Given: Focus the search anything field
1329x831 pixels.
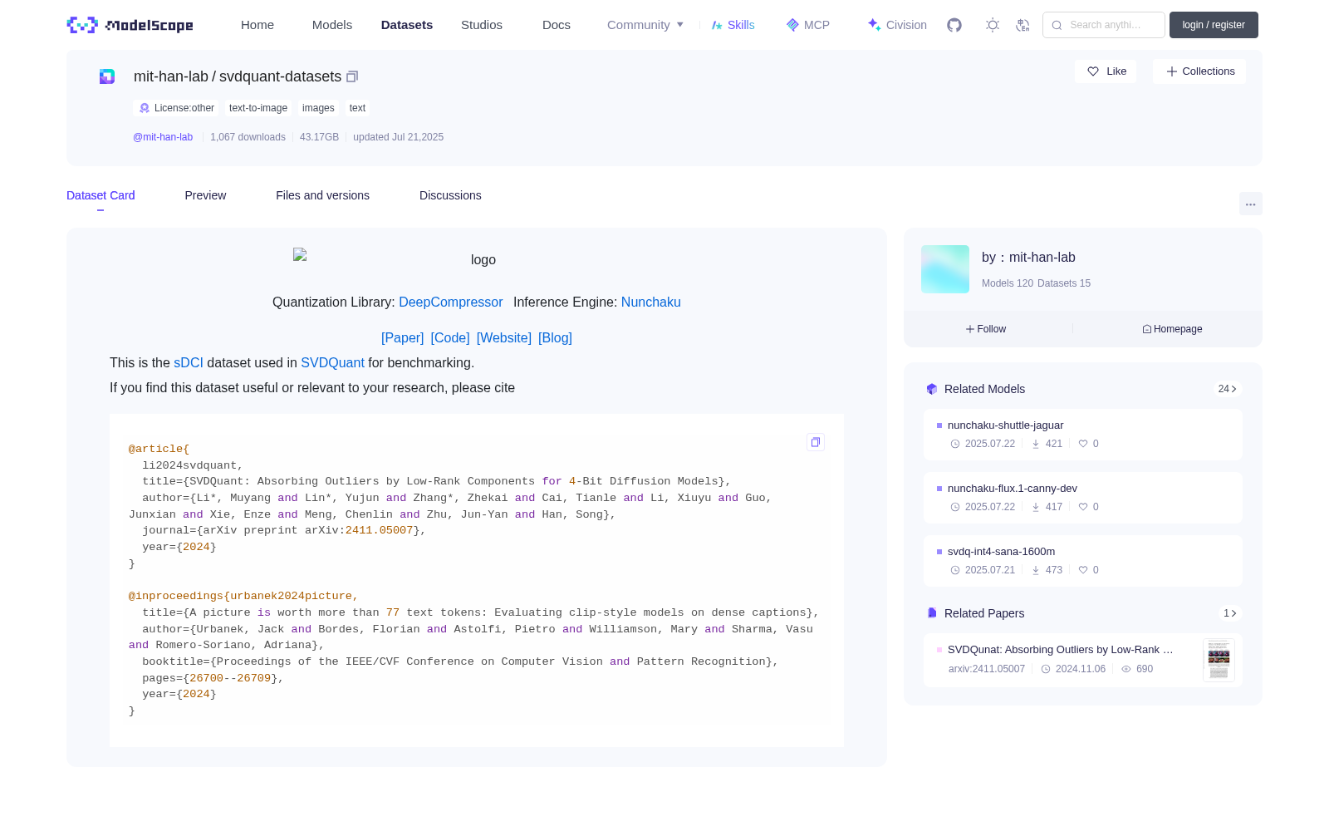Looking at the screenshot, I should [1104, 25].
